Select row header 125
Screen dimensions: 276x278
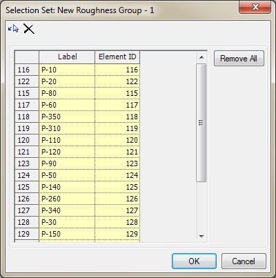[x=27, y=187]
